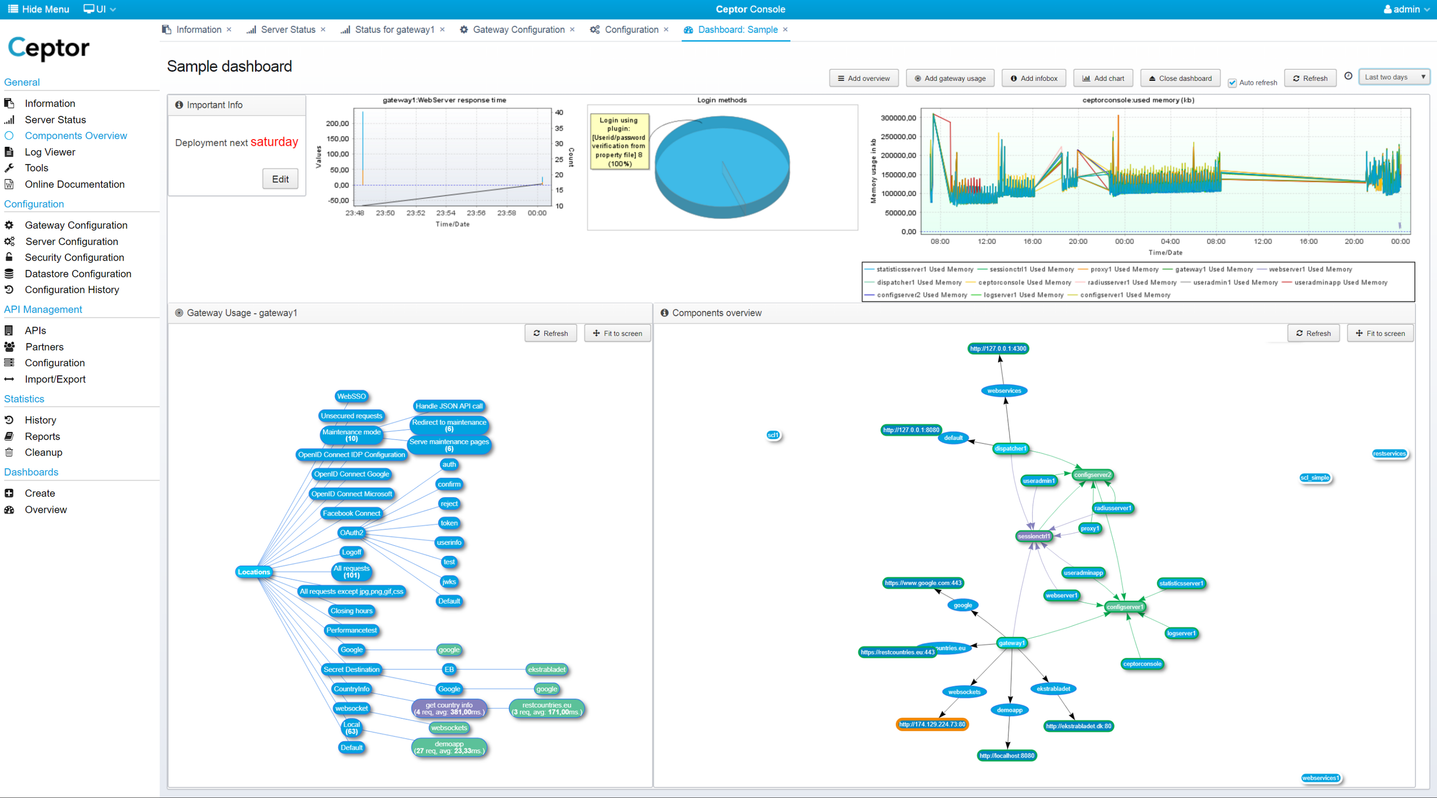This screenshot has width=1437, height=798.
Task: Switch to Status for gateway1 tab
Action: [394, 29]
